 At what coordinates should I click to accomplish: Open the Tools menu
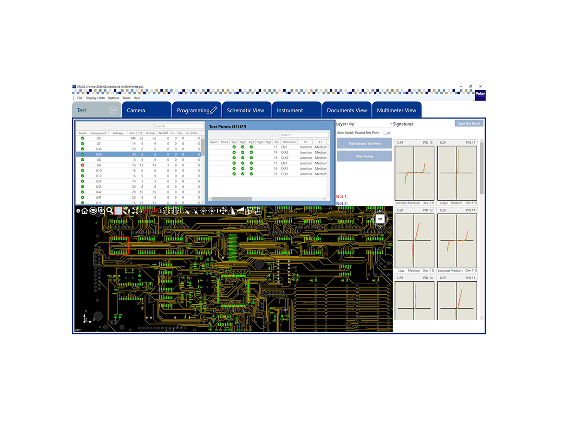click(x=126, y=98)
